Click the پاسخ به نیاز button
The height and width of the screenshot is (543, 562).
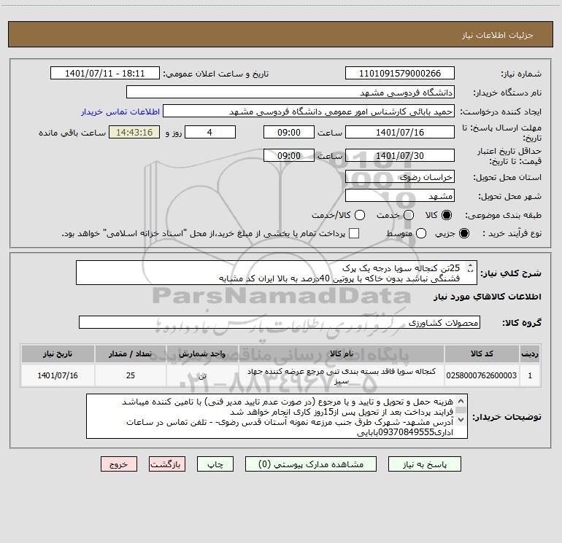tap(425, 464)
